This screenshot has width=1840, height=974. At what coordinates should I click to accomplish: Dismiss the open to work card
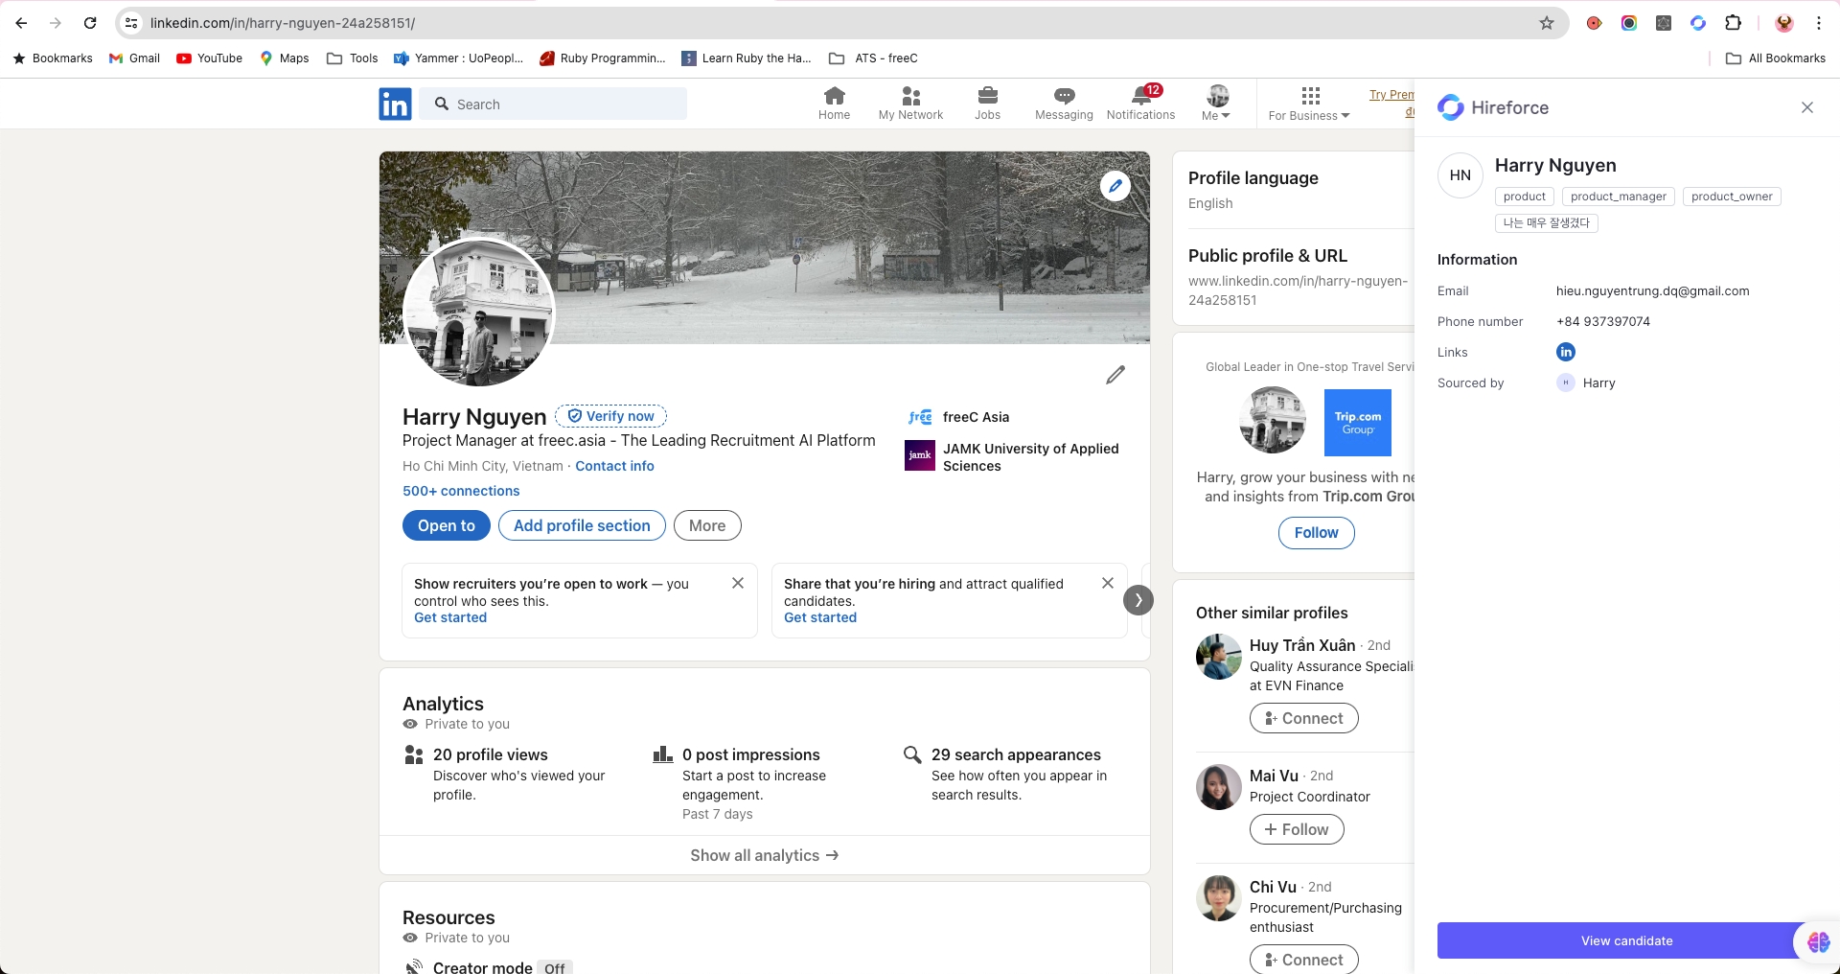coord(738,583)
